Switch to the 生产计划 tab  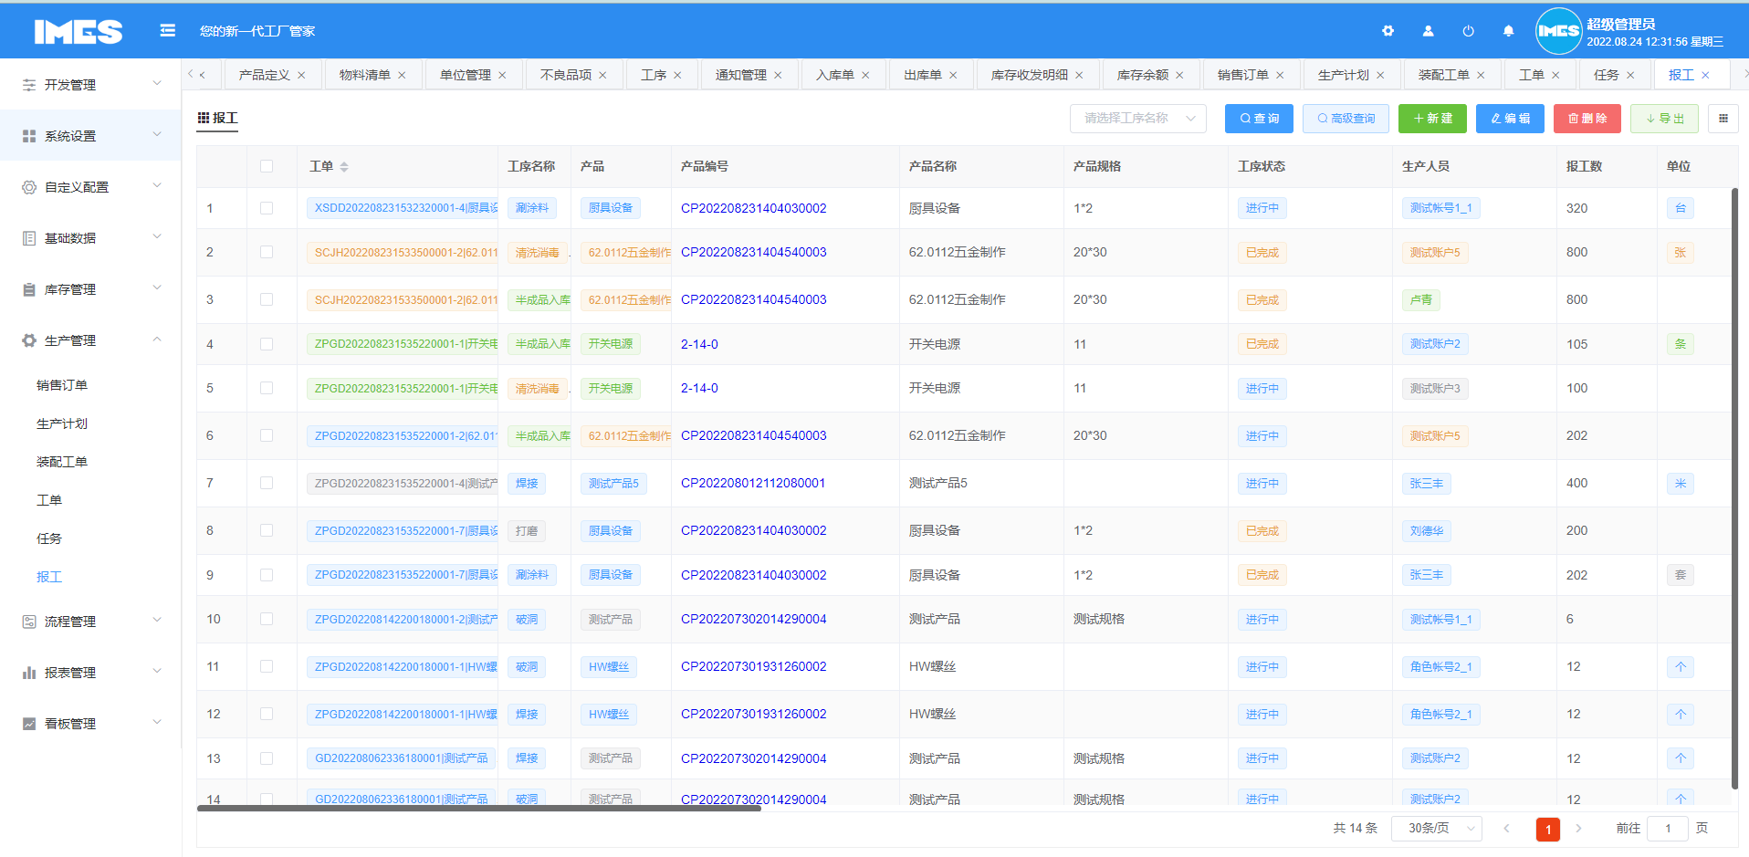pos(1343,75)
